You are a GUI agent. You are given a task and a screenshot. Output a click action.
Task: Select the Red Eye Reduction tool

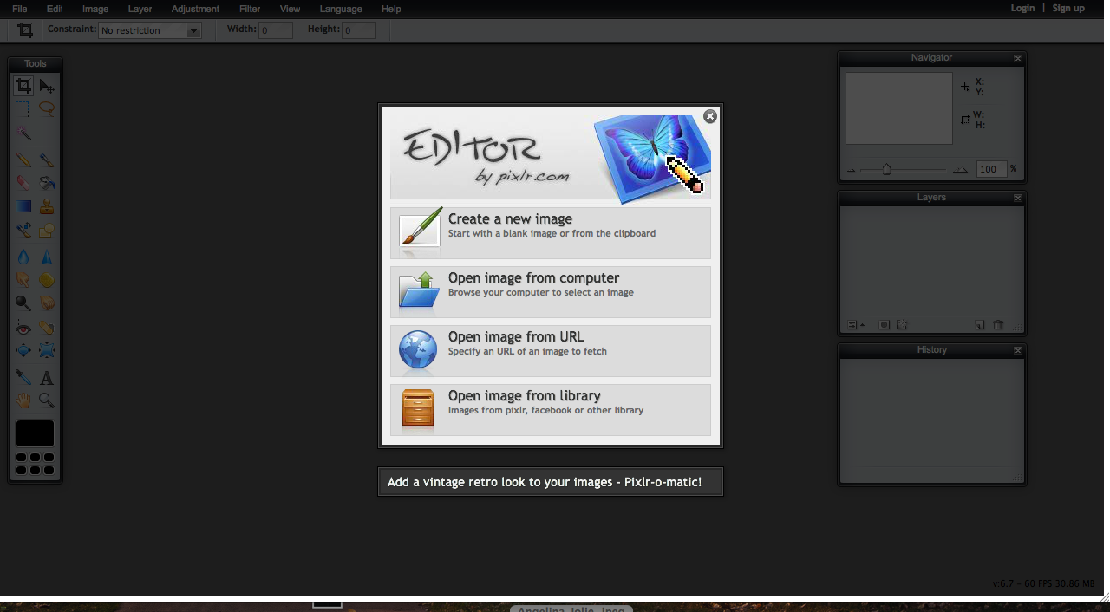tap(23, 328)
